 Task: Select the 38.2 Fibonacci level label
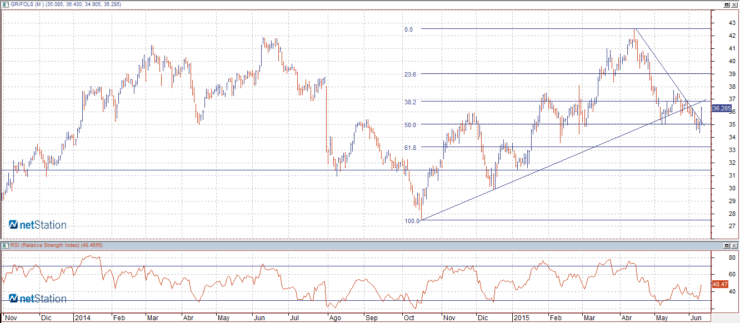[411, 102]
